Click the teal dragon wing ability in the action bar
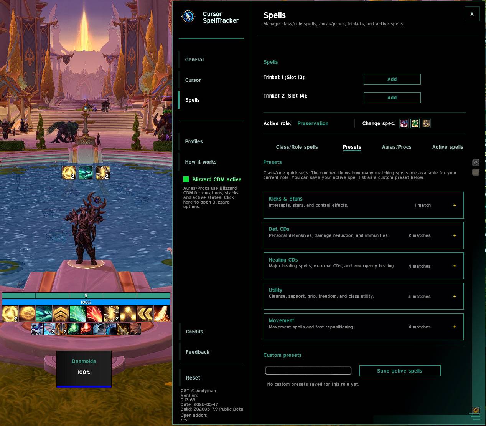The image size is (486, 426). click(x=44, y=313)
